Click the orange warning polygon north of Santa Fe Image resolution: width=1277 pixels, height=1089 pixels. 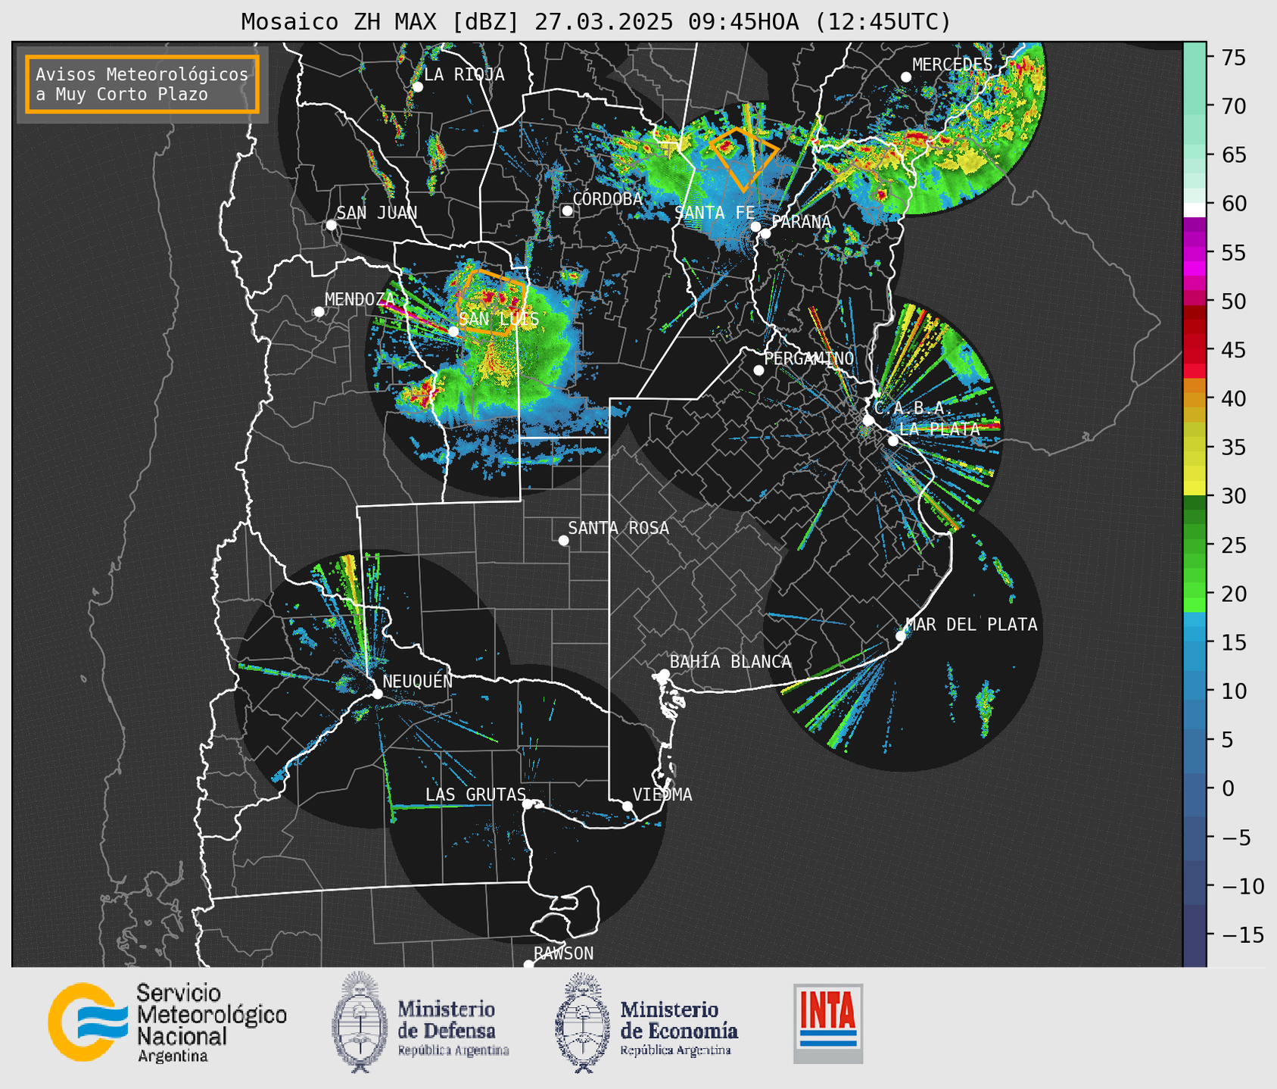pos(744,159)
